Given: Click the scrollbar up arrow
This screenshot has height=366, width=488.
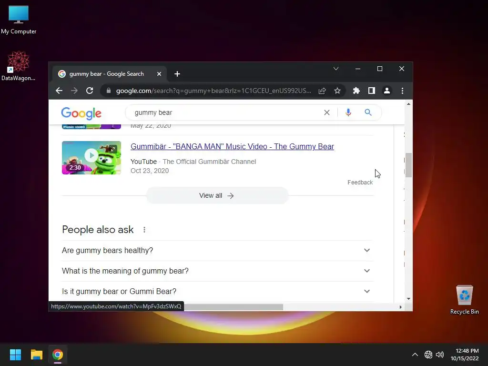Looking at the screenshot, I should tap(408, 104).
